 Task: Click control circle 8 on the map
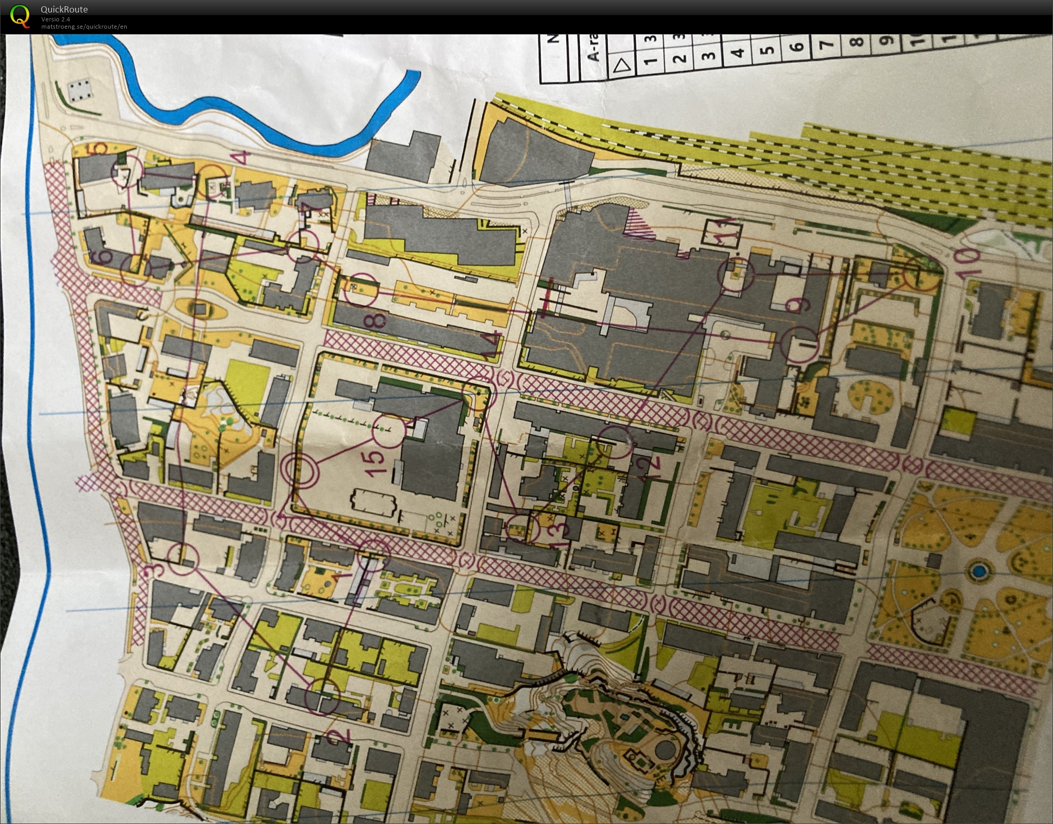point(360,289)
